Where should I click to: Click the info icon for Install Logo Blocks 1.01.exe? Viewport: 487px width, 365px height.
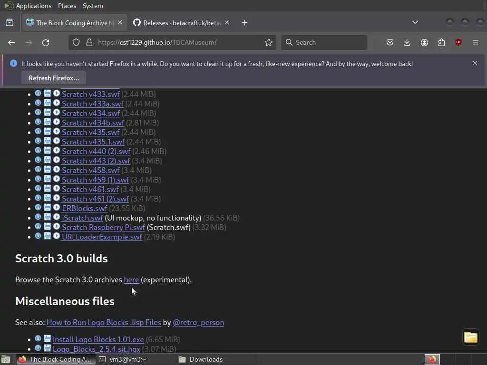click(x=38, y=338)
